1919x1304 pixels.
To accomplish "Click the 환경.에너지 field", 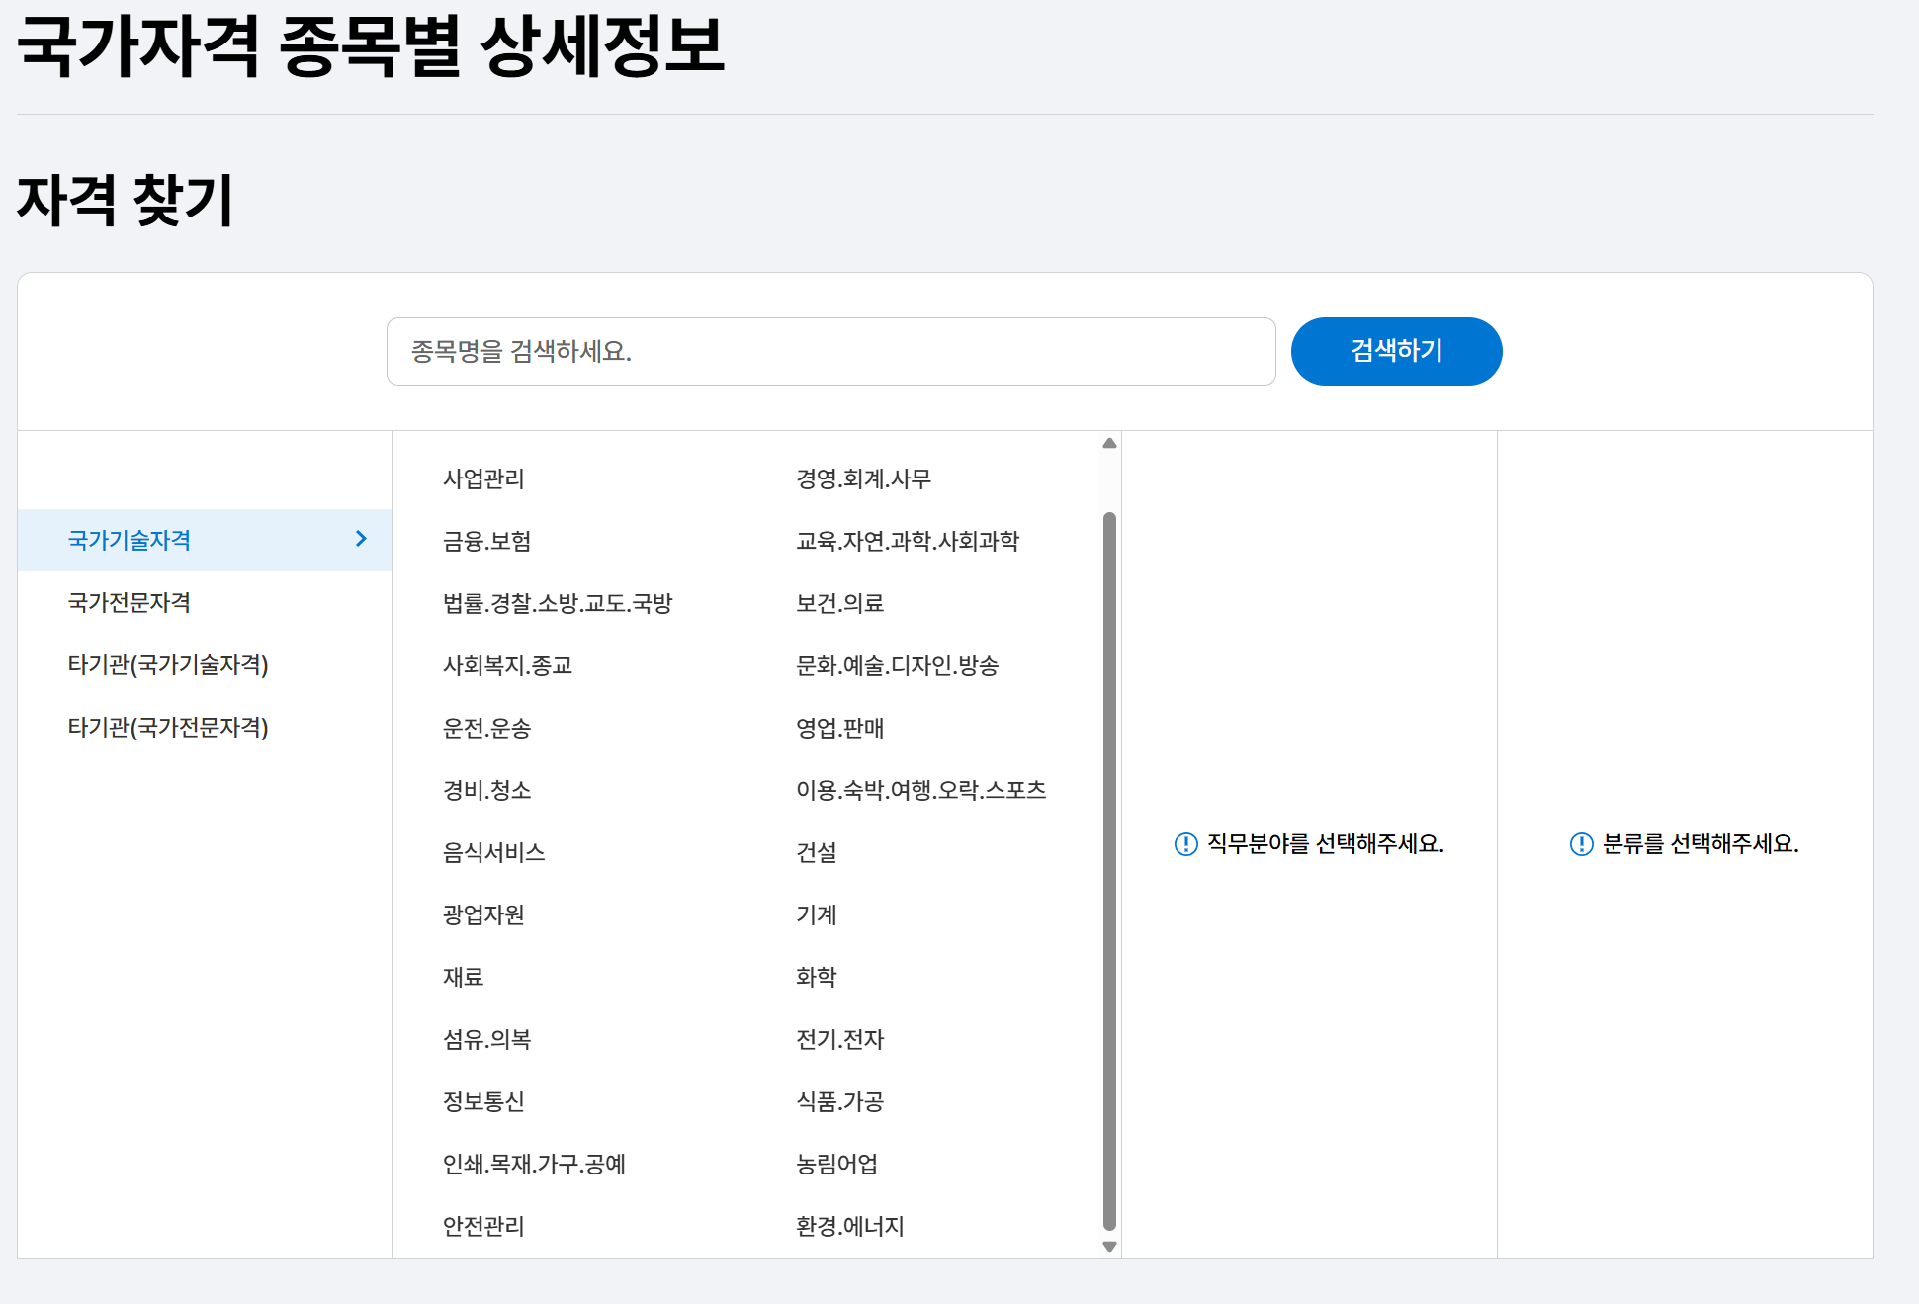I will tap(849, 1226).
